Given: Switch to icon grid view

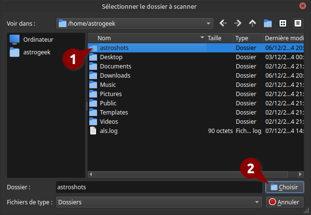Looking at the screenshot, I should click(283, 23).
